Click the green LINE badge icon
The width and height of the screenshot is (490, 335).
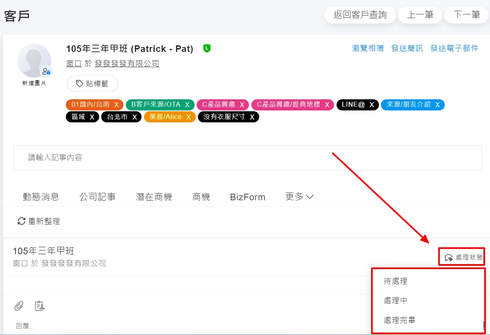tap(207, 49)
